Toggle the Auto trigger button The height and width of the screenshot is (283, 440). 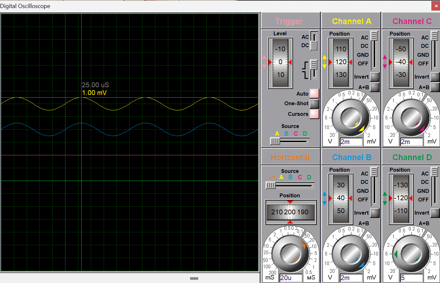(x=314, y=94)
